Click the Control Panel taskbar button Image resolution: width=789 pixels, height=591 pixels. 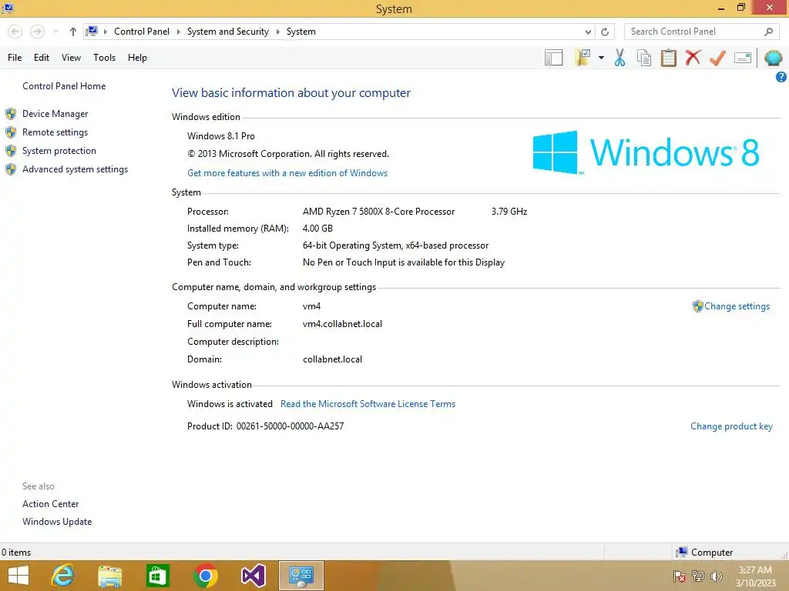pos(301,576)
